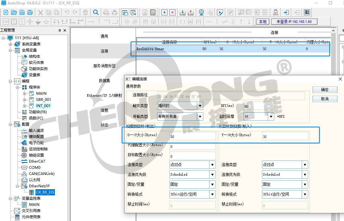Click the 目标配置大小 input field
This screenshot has width=344, height=221.
[193, 156]
